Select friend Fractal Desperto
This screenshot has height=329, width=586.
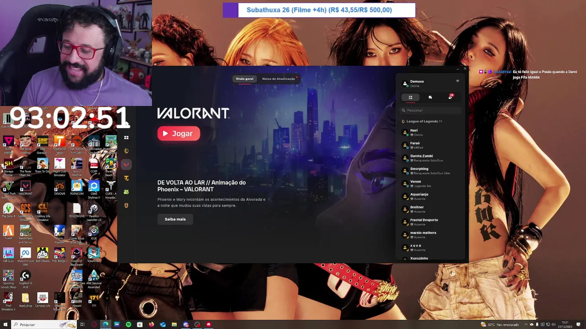coord(430,222)
